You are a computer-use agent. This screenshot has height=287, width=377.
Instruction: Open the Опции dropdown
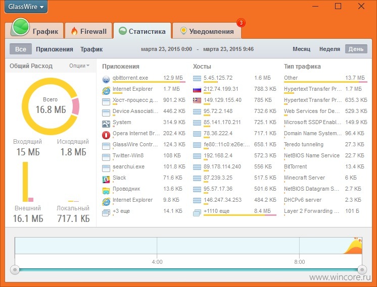(79, 66)
